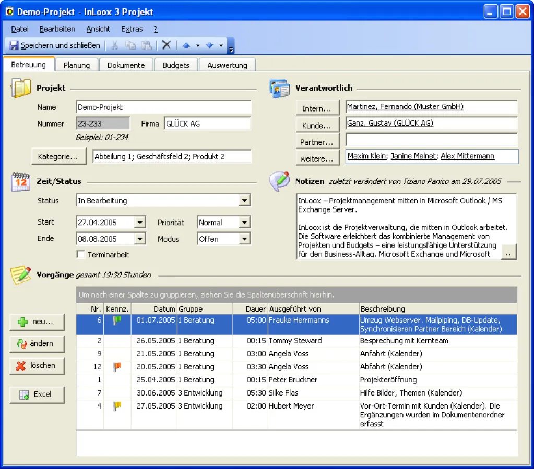This screenshot has height=469, width=534.
Task: Open the Extras menu
Action: 132,29
